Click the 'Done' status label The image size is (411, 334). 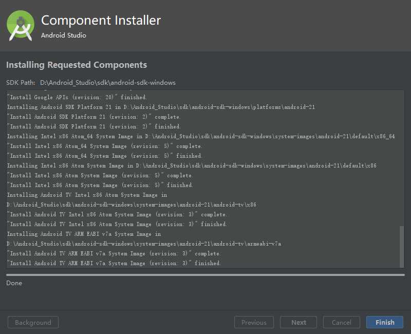14,283
